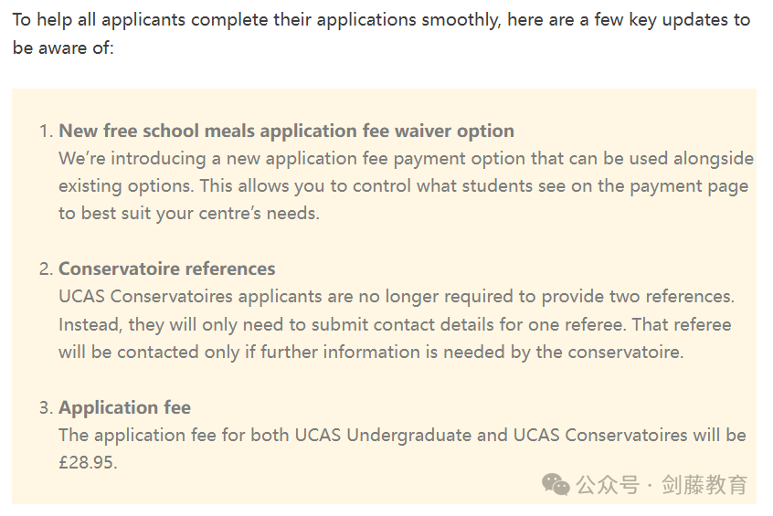Viewport: 773px width, 516px height.
Task: Click the 'Conservatoire references' heading
Action: pos(166,269)
